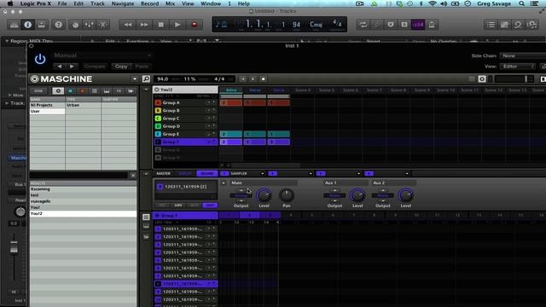Select the Group A red swatch icon
This screenshot has height=307, width=546.
pos(158,102)
